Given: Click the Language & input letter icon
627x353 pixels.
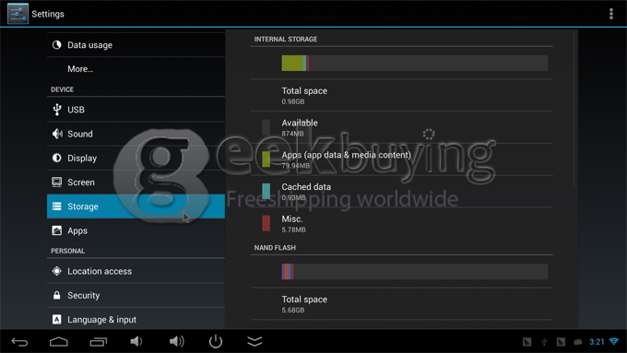Looking at the screenshot, I should [x=57, y=320].
